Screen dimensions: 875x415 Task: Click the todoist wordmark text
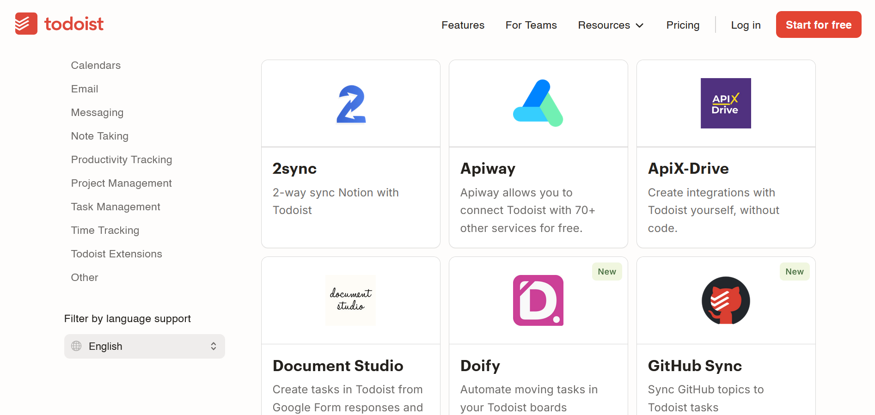[74, 24]
